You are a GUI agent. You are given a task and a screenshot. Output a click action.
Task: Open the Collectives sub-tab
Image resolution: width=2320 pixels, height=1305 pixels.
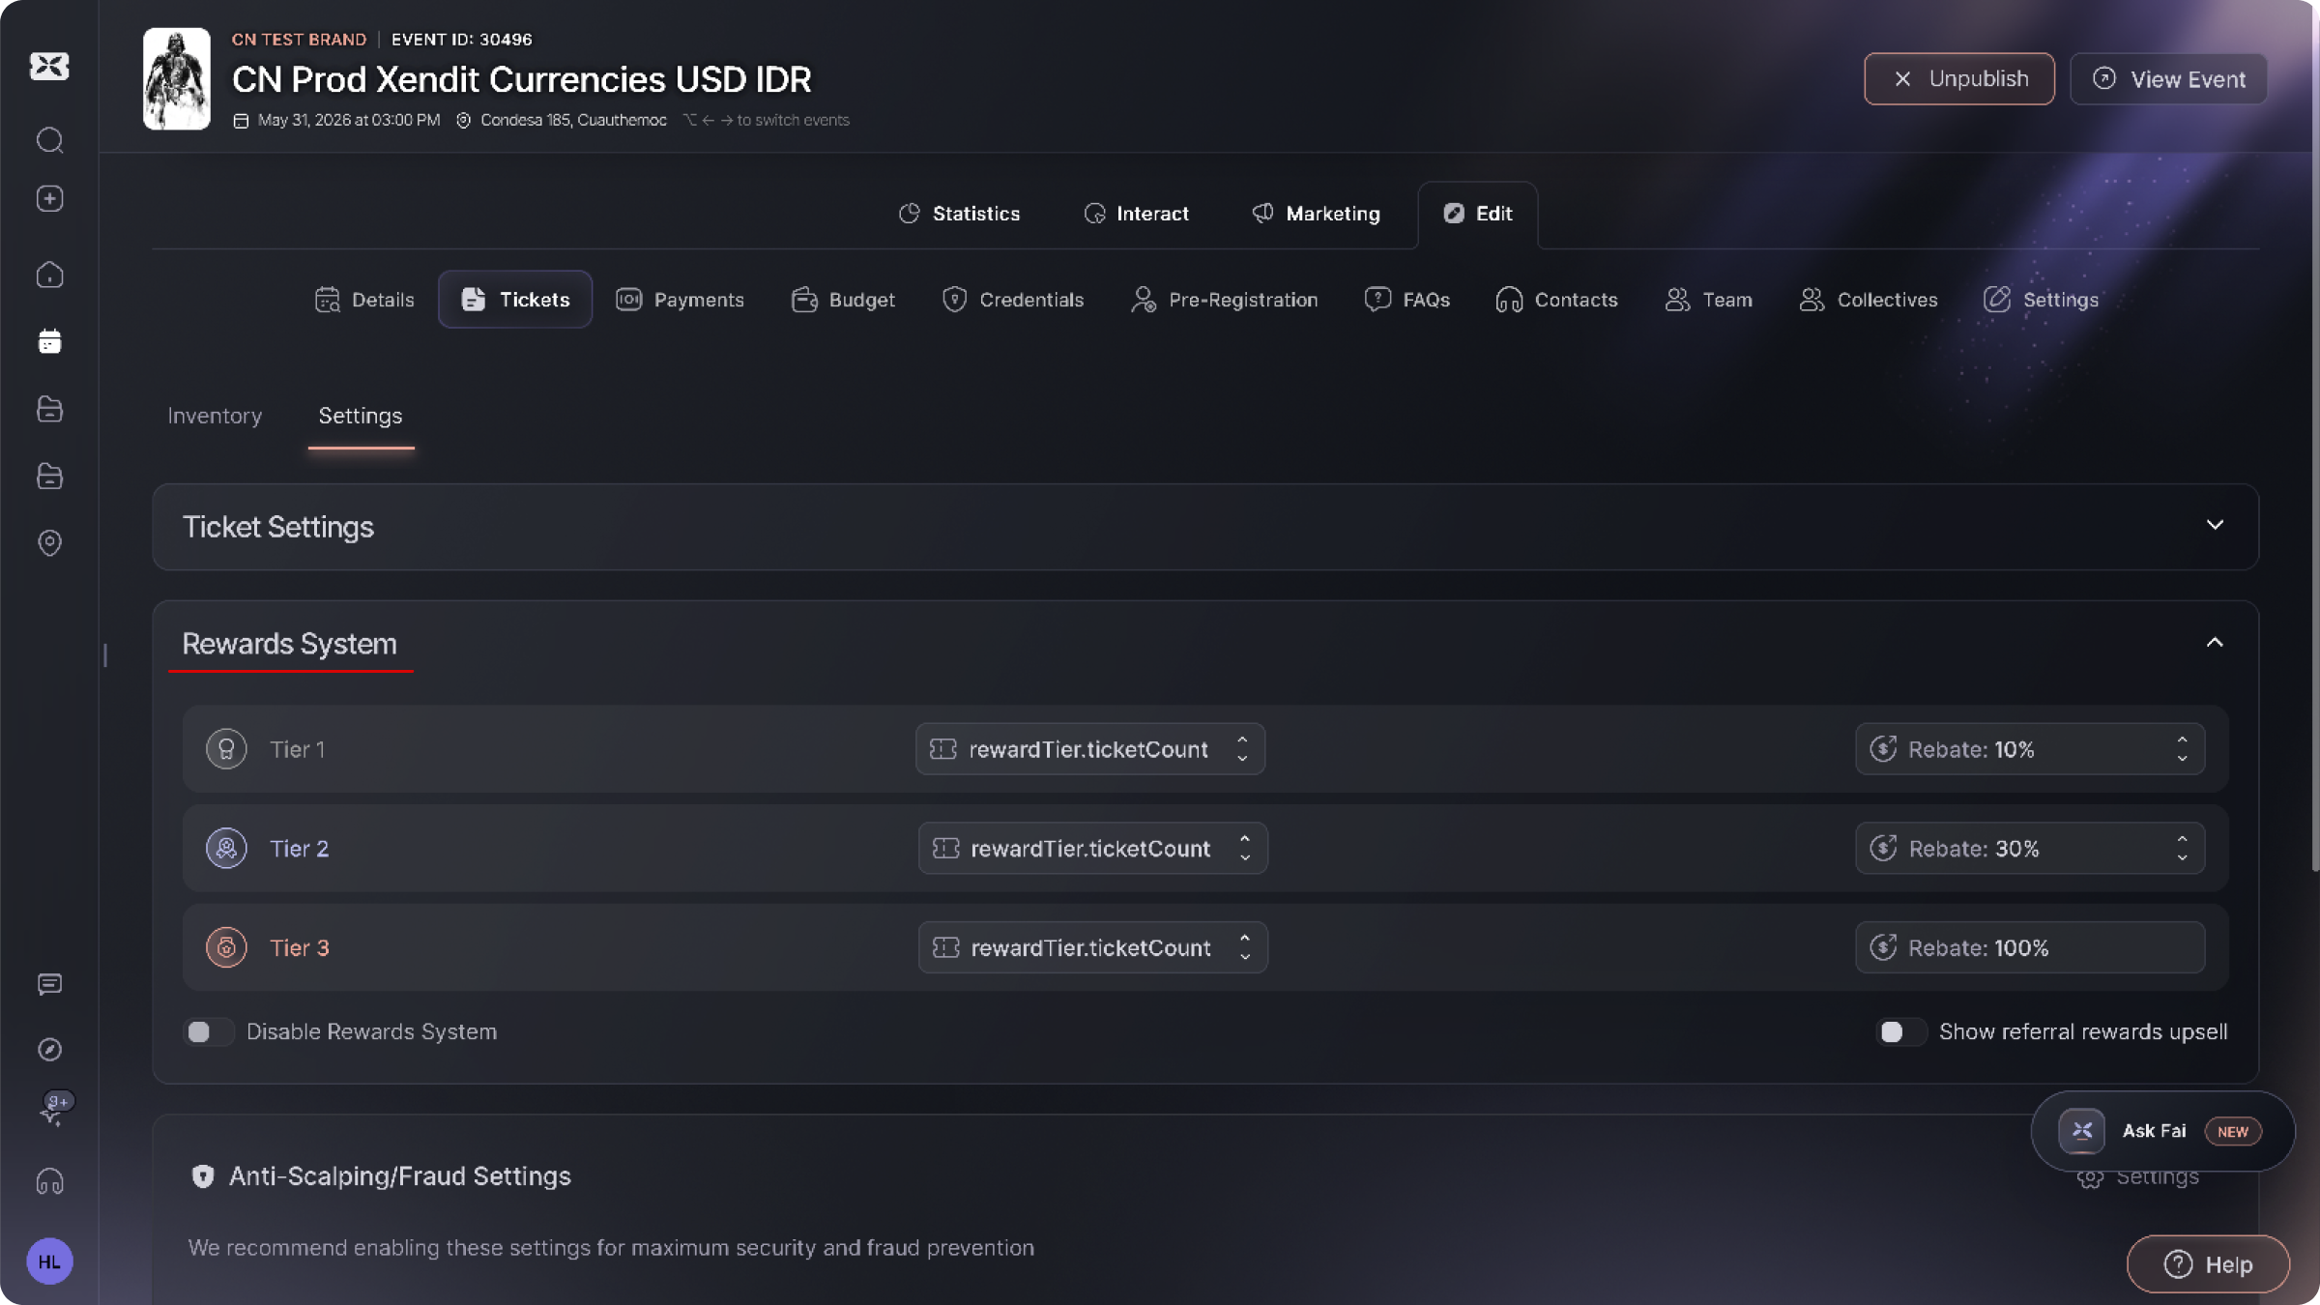coord(1869,300)
